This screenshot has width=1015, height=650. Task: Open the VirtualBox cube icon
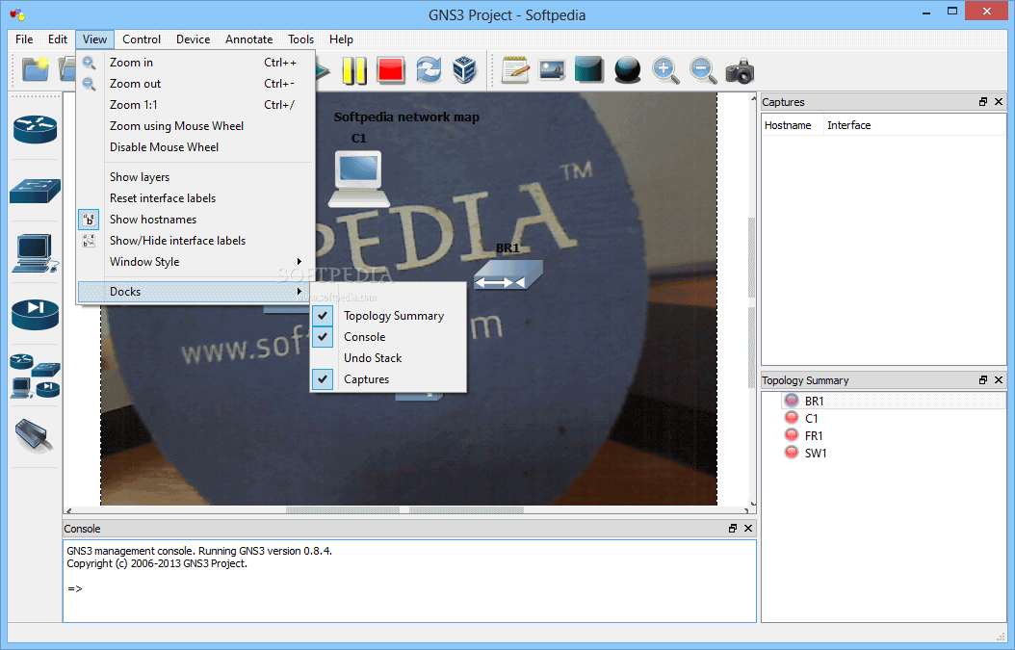pyautogui.click(x=464, y=70)
